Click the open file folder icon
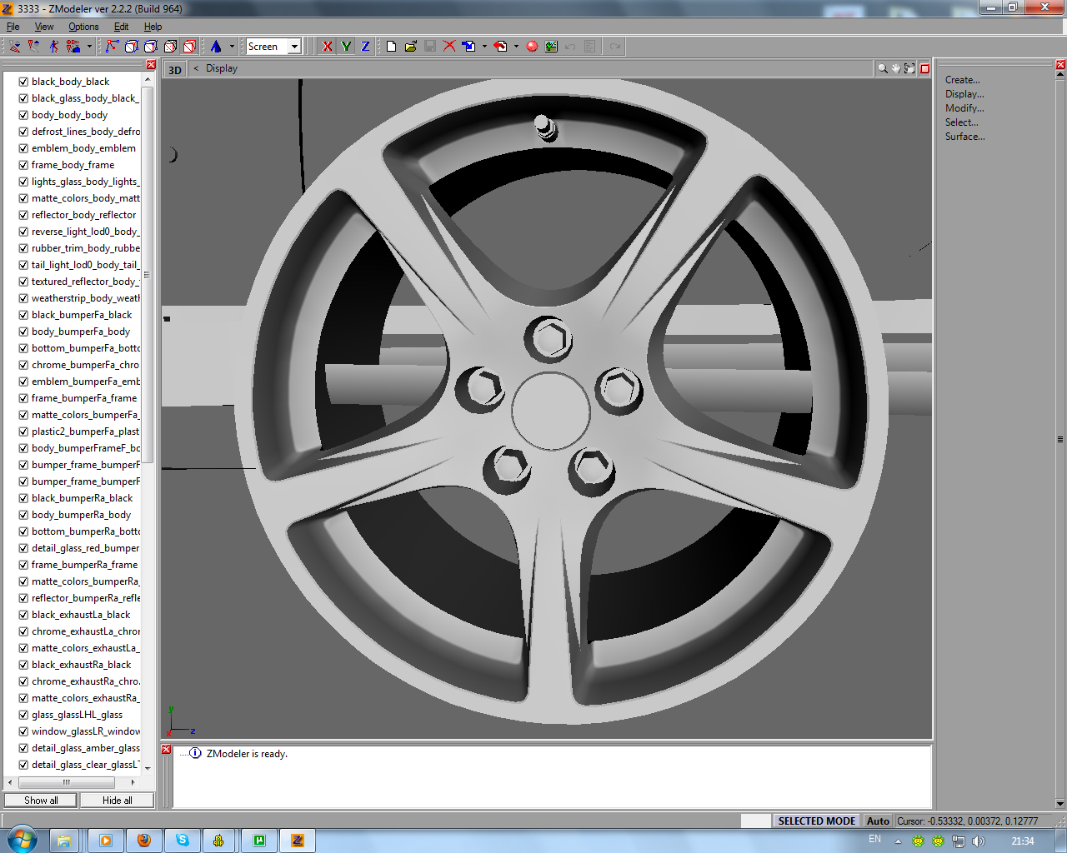This screenshot has height=853, width=1067. click(411, 47)
